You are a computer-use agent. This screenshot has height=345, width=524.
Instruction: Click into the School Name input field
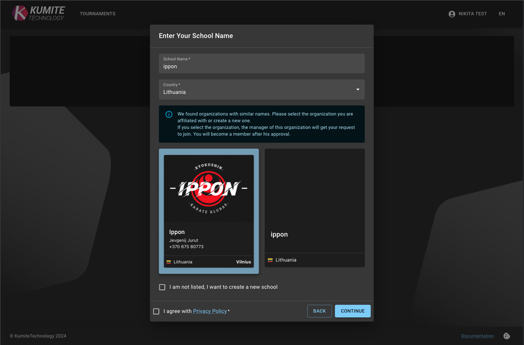[261, 67]
